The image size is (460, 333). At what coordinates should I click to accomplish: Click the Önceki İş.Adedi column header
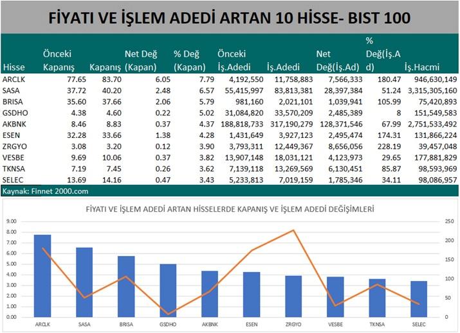(234, 60)
